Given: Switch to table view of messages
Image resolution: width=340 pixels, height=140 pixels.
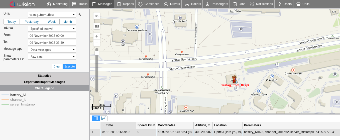Looking at the screenshot, I should pos(96,118).
